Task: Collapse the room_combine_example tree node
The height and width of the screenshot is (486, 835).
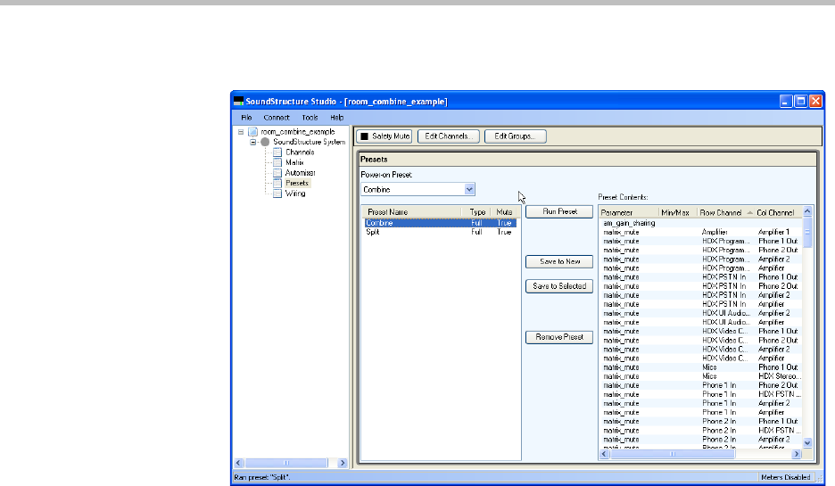Action: [242, 132]
